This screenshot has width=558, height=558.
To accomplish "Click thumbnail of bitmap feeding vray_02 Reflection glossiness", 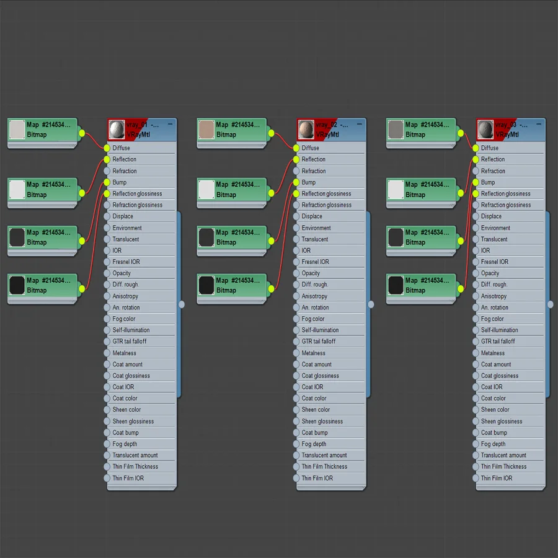I will (206, 285).
